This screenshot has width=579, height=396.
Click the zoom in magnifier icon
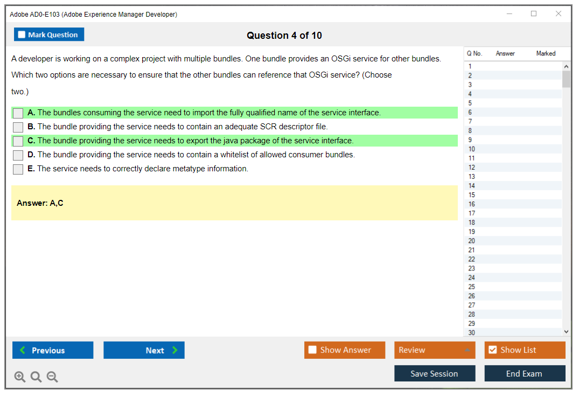coord(20,377)
